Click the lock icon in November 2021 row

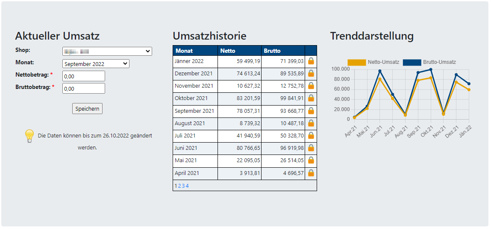click(x=311, y=86)
